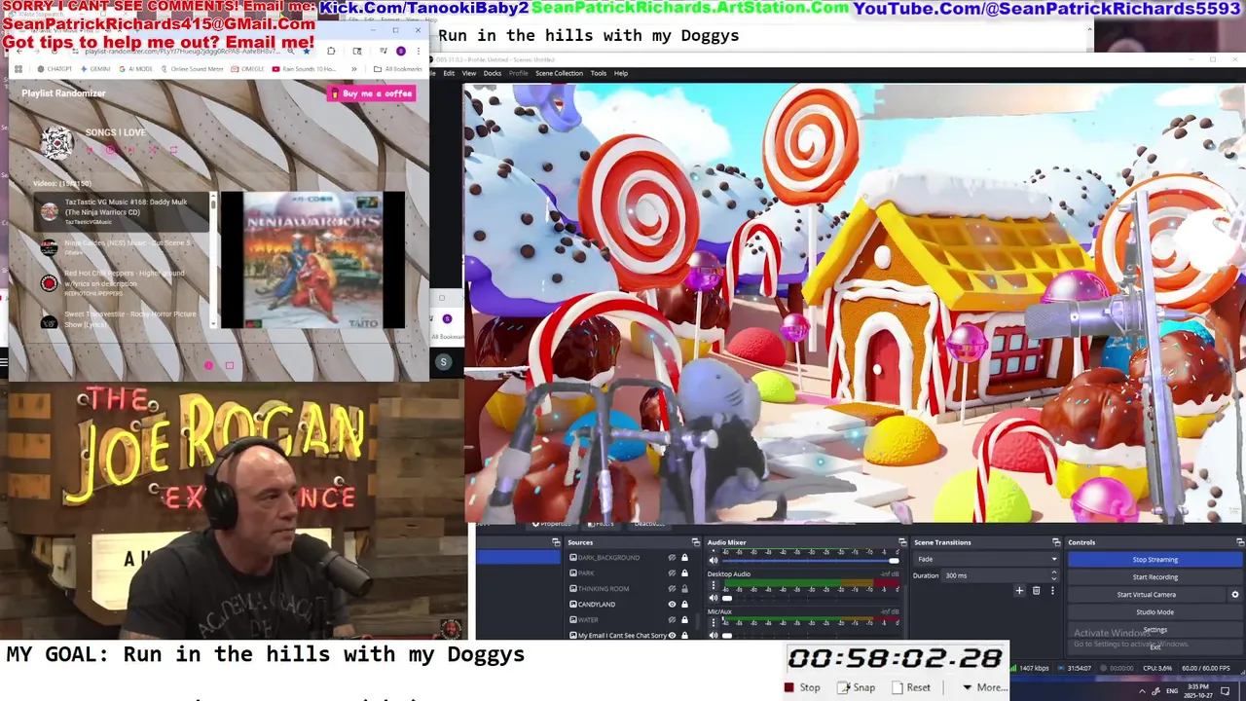Viewport: 1246px width, 701px height.
Task: Hide the CANDYLAND source via eye icon
Action: pos(672,605)
